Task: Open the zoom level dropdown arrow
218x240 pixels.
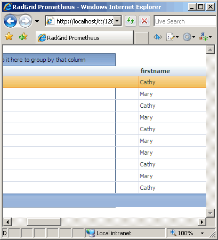Action: [x=202, y=233]
